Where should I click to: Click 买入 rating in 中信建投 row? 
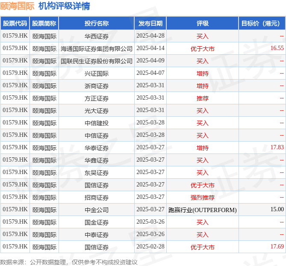point(203,123)
